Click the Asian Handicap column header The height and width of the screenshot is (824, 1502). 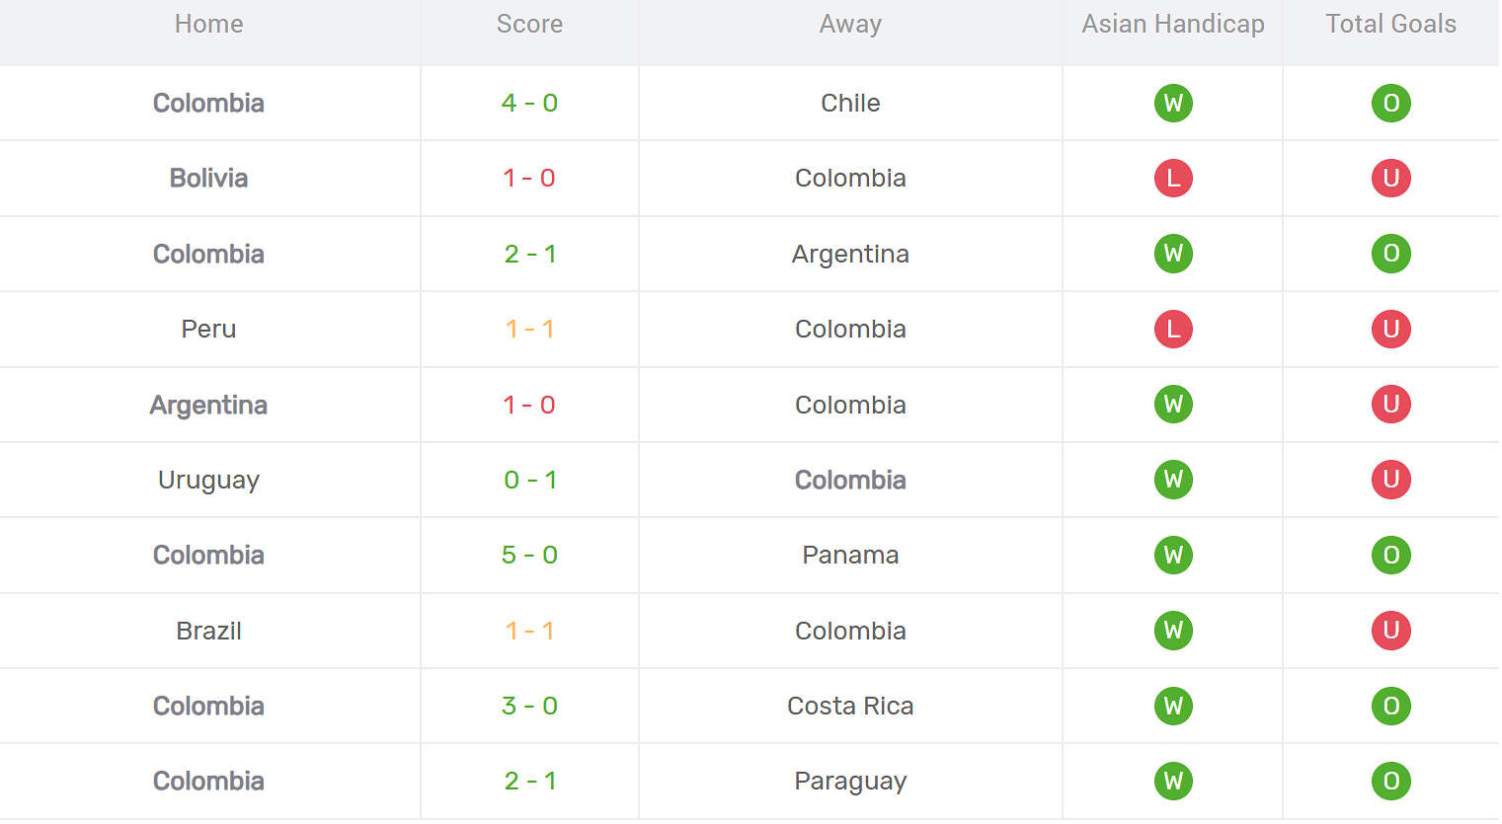tap(1173, 24)
